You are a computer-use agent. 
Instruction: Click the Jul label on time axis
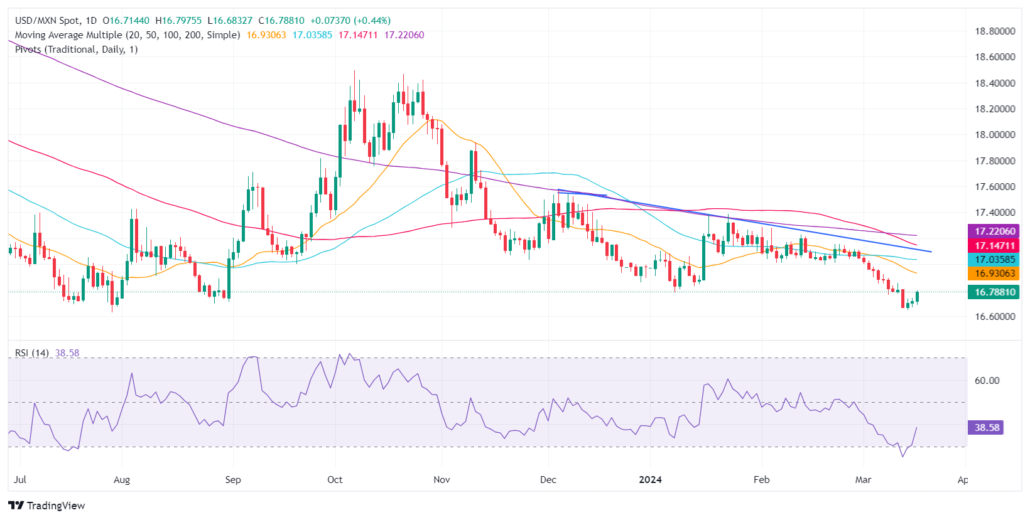20,480
